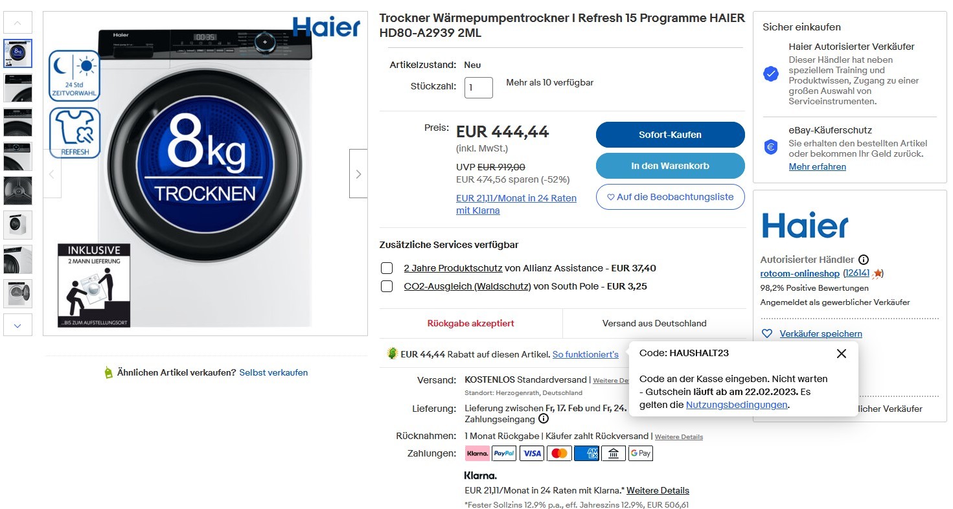953x509 pixels.
Task: Click the Visa card icon
Action: [532, 453]
